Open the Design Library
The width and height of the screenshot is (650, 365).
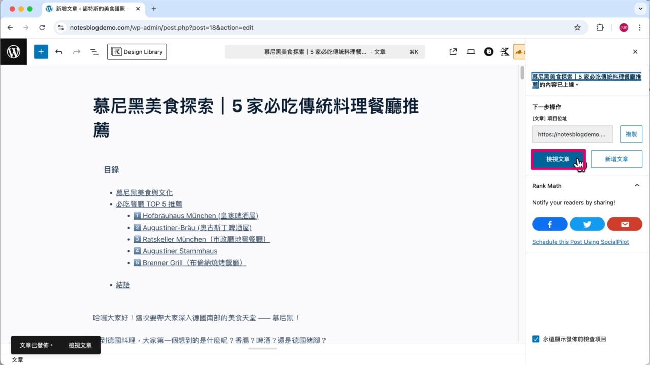[137, 51]
